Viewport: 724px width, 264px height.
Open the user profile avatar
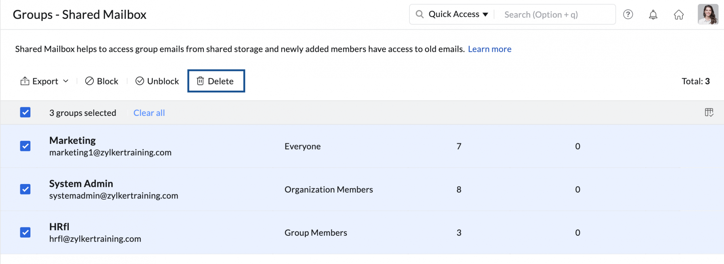(708, 14)
